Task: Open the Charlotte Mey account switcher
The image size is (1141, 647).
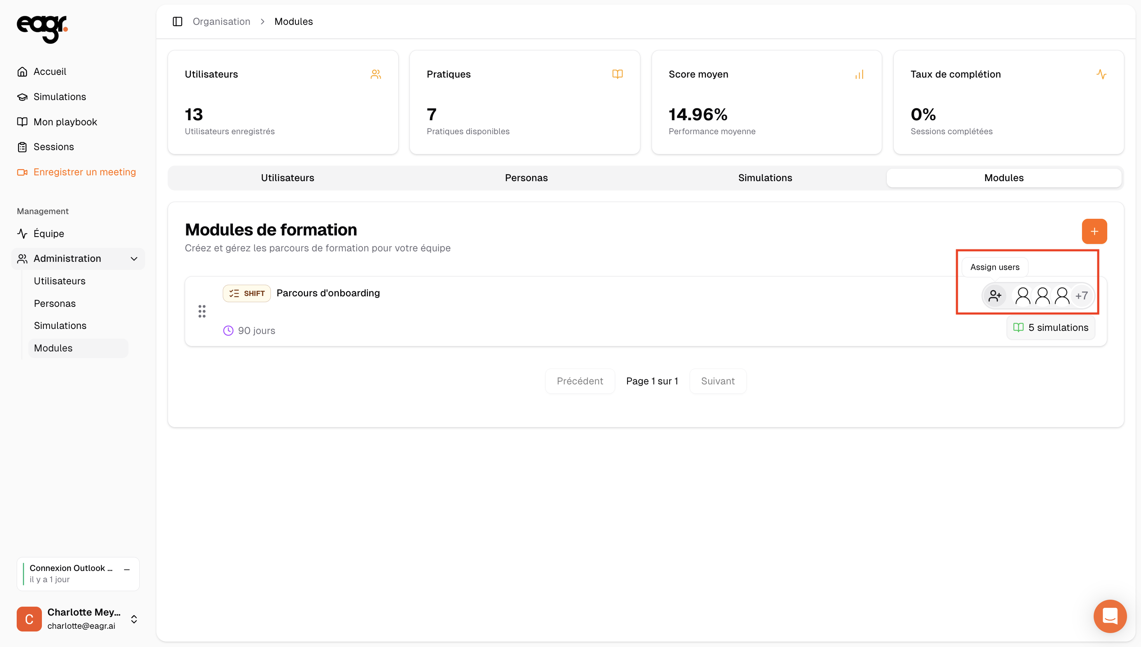Action: [x=134, y=619]
